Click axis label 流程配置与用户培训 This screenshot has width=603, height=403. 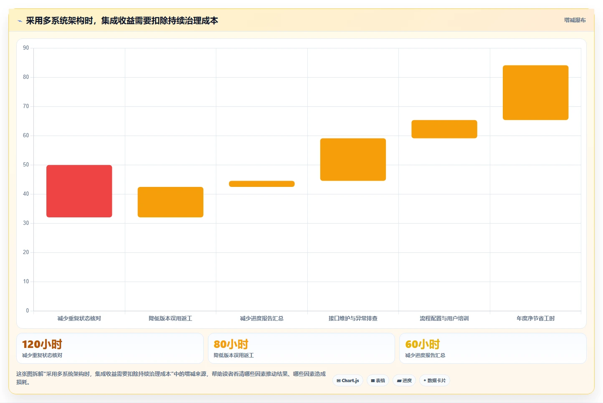(x=444, y=318)
